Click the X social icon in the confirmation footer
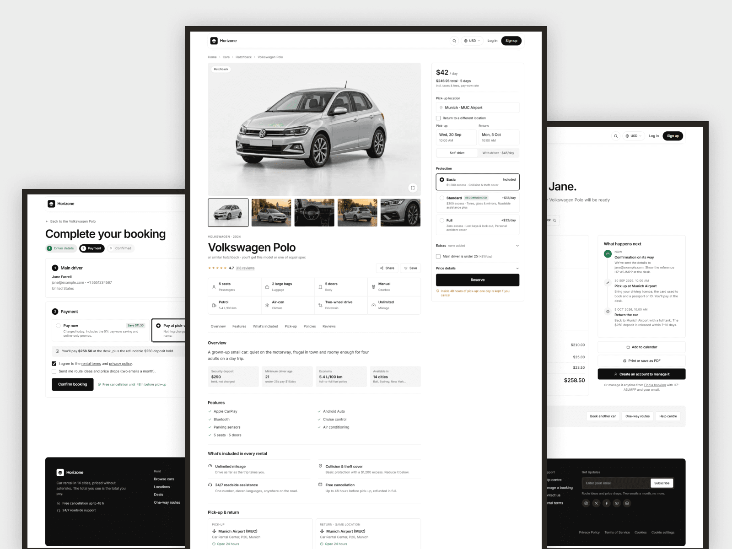Screen dimensions: 732x549 [x=596, y=503]
